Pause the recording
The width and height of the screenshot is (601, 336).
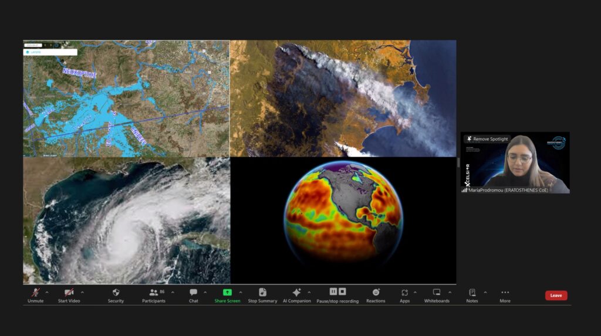[x=333, y=291]
